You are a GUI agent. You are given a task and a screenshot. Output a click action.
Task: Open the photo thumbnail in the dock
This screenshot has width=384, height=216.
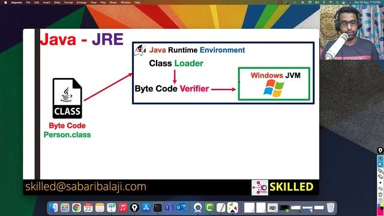point(272,208)
